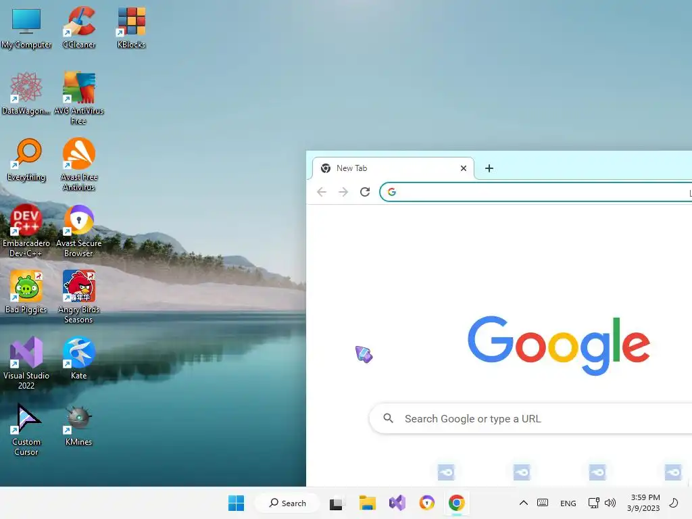The width and height of the screenshot is (692, 519).
Task: Open Task View from the taskbar
Action: click(x=337, y=503)
